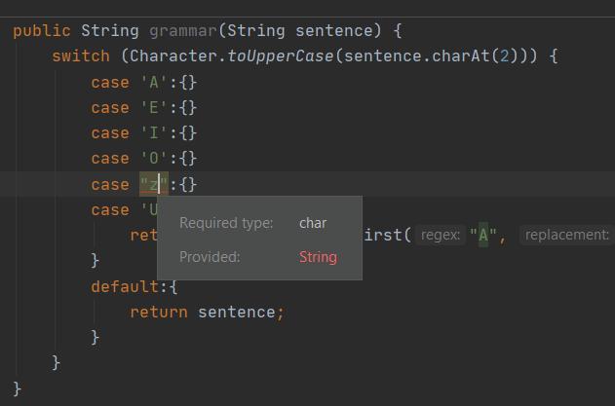Click the switch keyword
Image resolution: width=615 pixels, height=406 pixels.
(81, 56)
